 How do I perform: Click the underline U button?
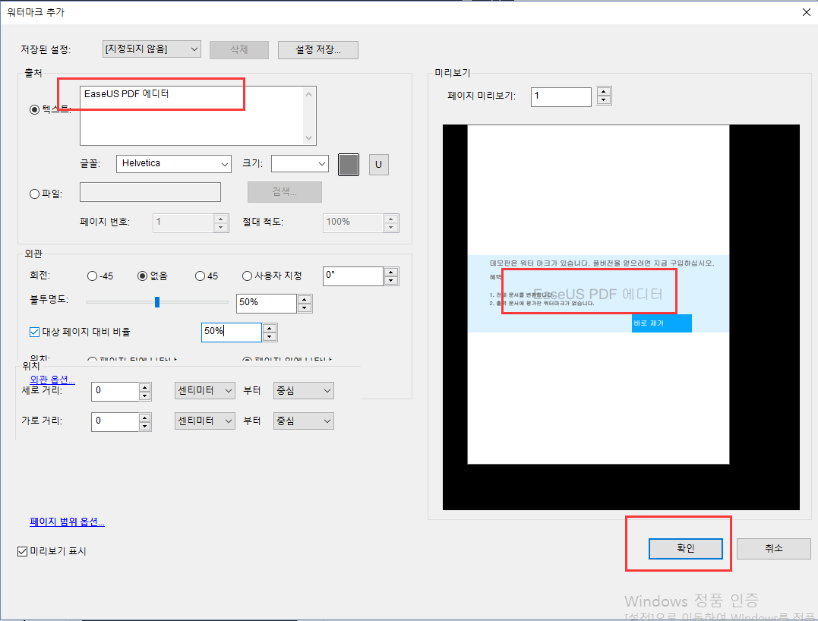378,165
